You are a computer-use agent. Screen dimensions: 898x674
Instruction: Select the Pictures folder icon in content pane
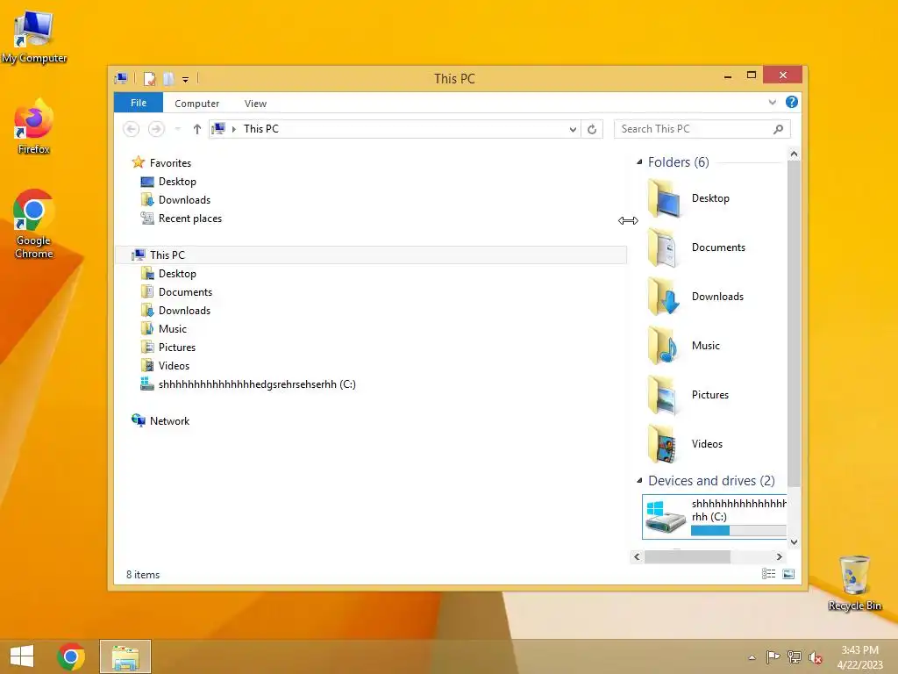tap(665, 395)
